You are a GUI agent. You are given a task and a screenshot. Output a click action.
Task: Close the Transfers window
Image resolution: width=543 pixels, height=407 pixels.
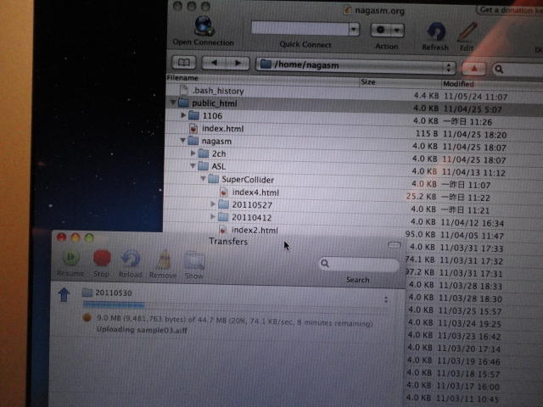(x=62, y=237)
